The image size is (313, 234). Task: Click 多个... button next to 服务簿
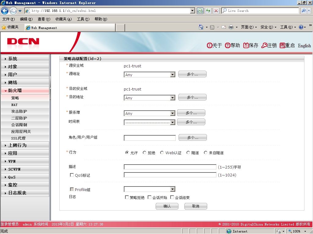(x=191, y=113)
